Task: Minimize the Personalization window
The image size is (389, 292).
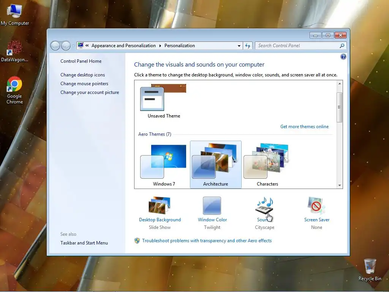Action: coord(315,35)
